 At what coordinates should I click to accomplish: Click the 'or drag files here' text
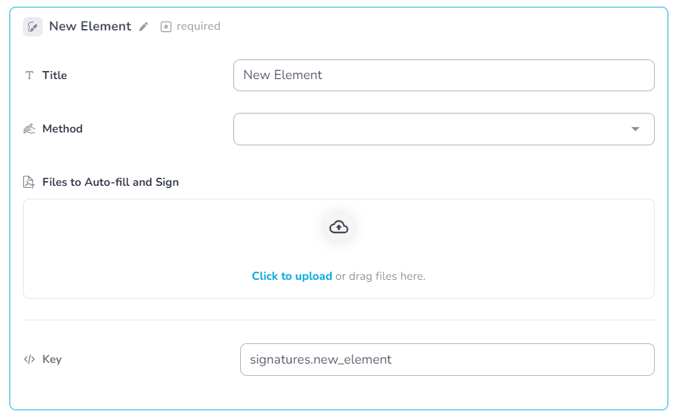(x=380, y=276)
